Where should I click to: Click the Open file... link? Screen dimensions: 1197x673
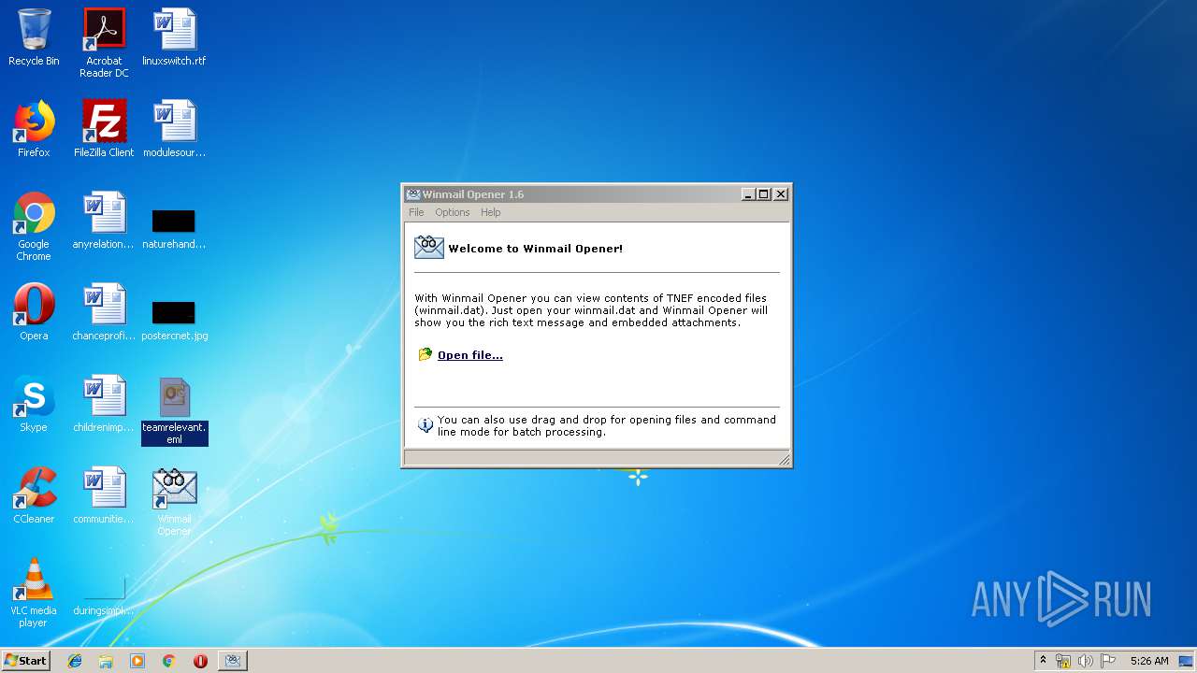tap(470, 355)
